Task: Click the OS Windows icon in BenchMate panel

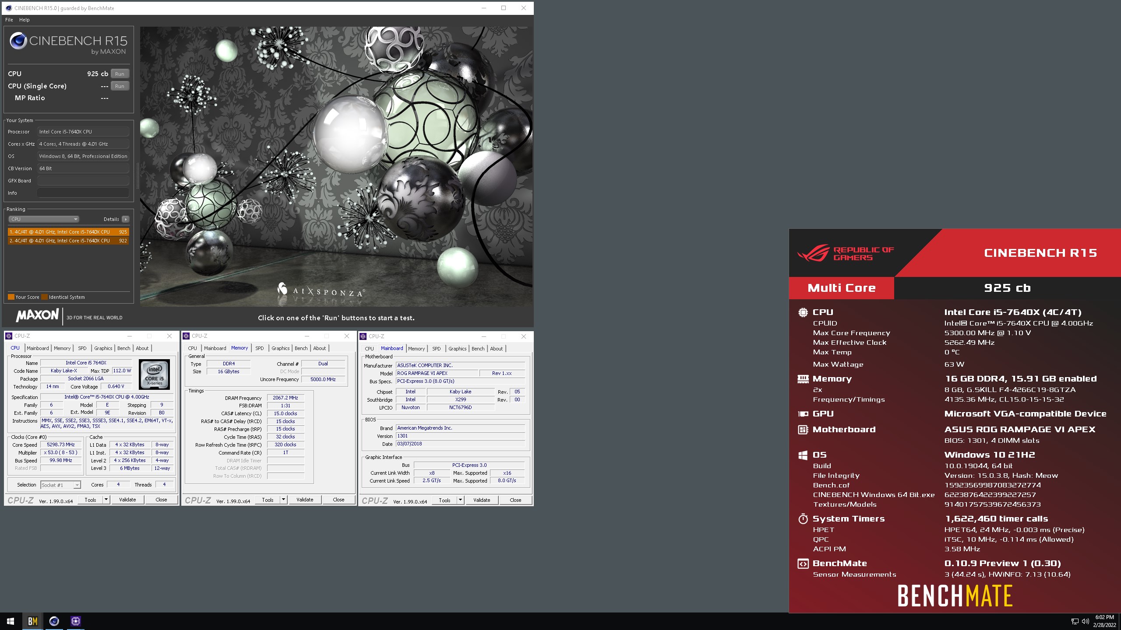Action: coord(803,455)
